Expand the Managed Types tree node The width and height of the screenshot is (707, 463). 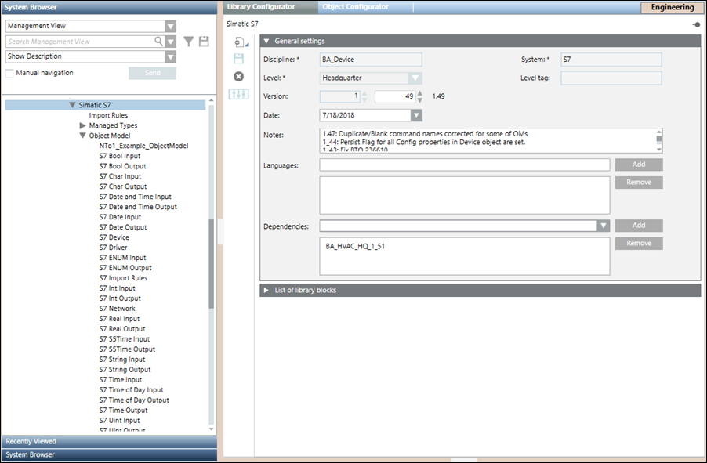pyautogui.click(x=83, y=125)
